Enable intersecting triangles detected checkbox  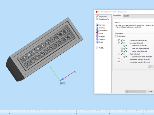pyautogui.click(x=119, y=62)
